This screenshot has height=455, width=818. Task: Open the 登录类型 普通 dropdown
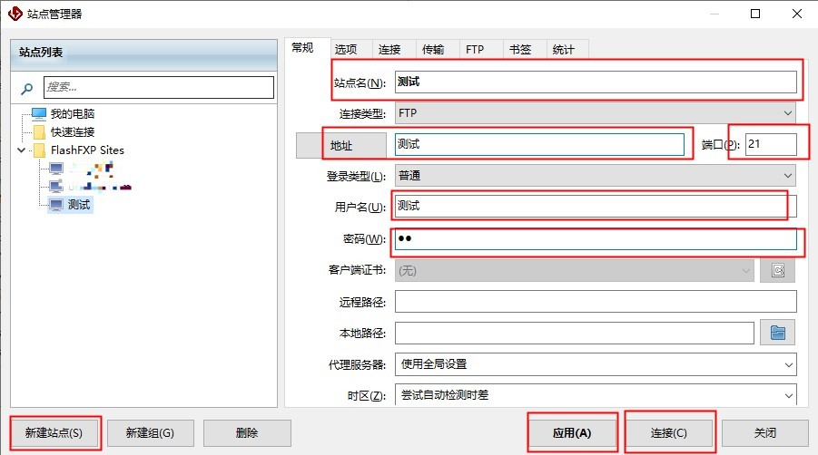[x=596, y=176]
